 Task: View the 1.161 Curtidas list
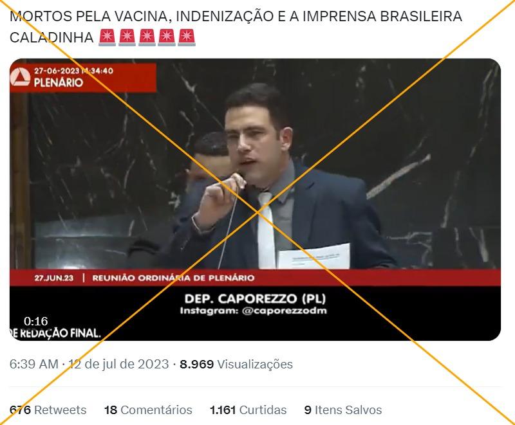tap(248, 410)
